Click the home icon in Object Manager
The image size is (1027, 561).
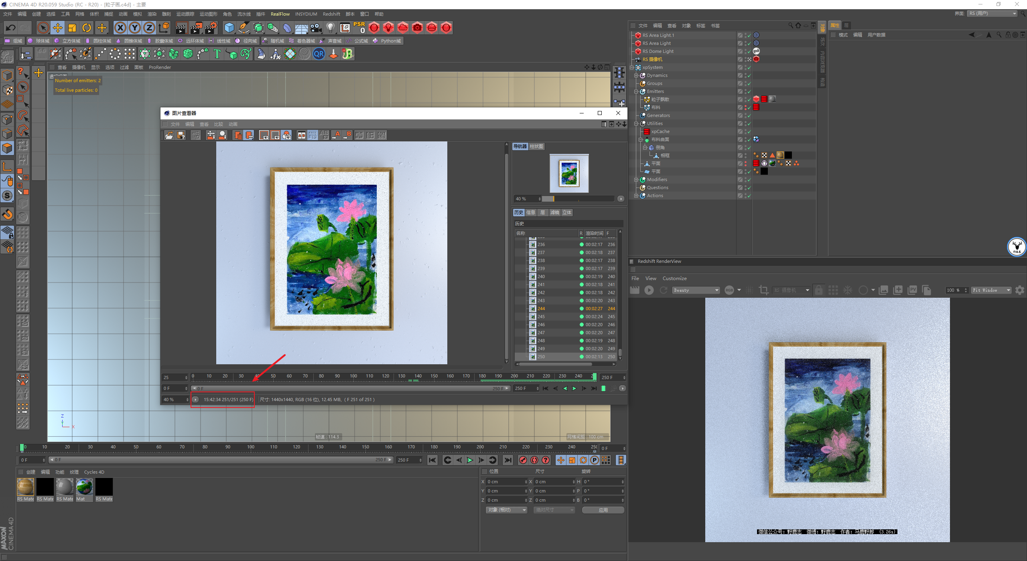click(798, 25)
